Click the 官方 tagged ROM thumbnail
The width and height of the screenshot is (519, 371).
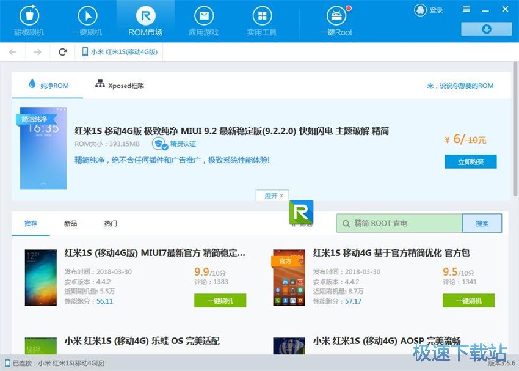pos(289,277)
